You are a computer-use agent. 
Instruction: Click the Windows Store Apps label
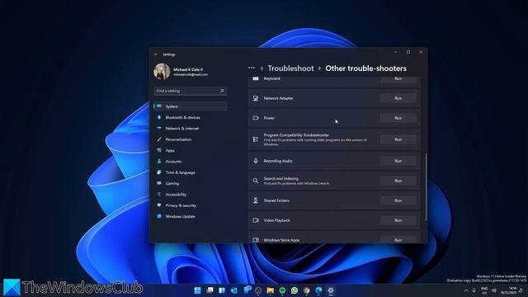point(281,240)
